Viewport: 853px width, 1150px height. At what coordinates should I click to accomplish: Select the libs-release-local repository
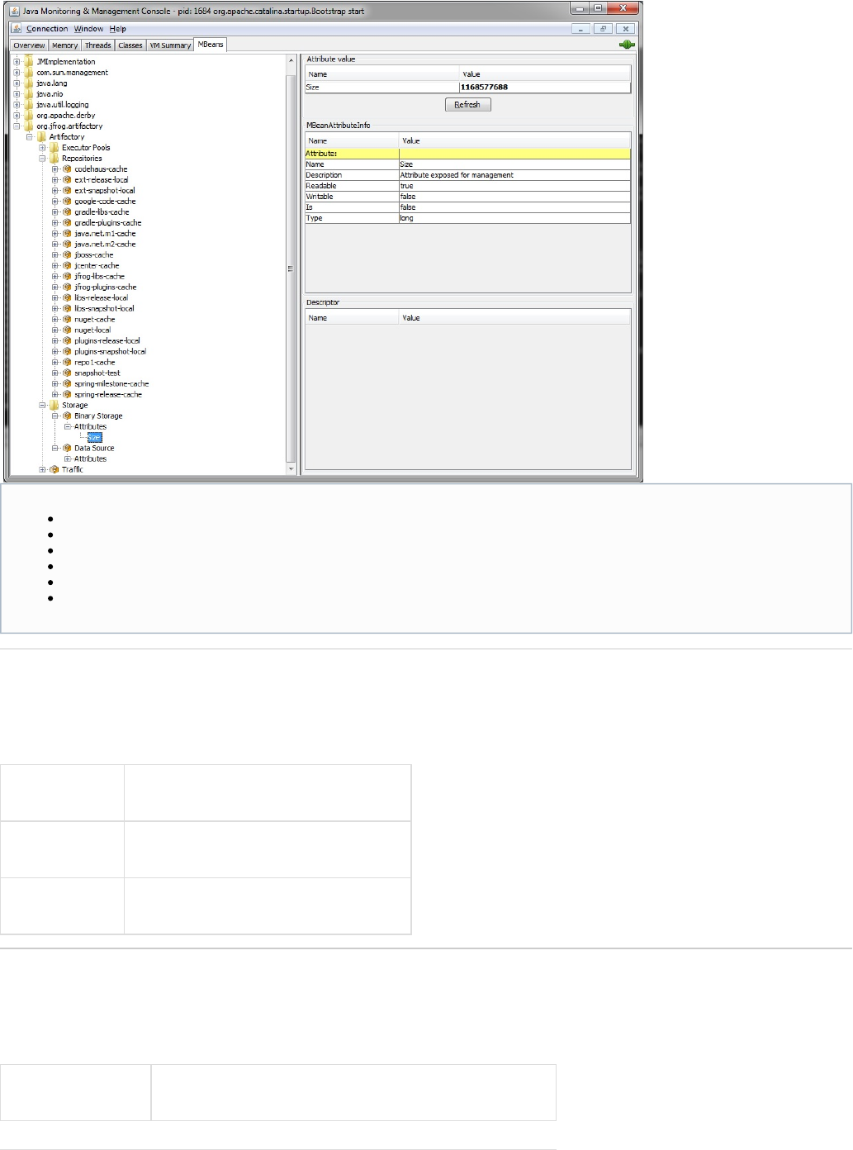tap(101, 297)
